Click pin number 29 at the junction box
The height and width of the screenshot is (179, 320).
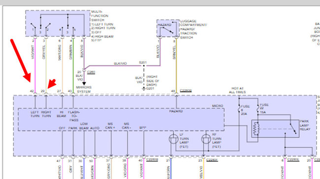[x=43, y=91]
